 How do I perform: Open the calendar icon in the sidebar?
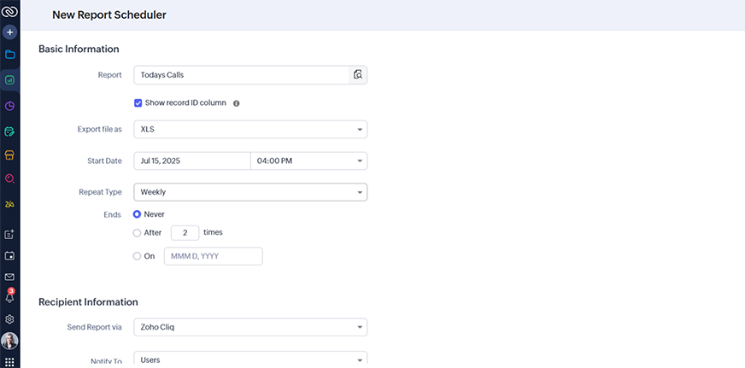[9, 256]
